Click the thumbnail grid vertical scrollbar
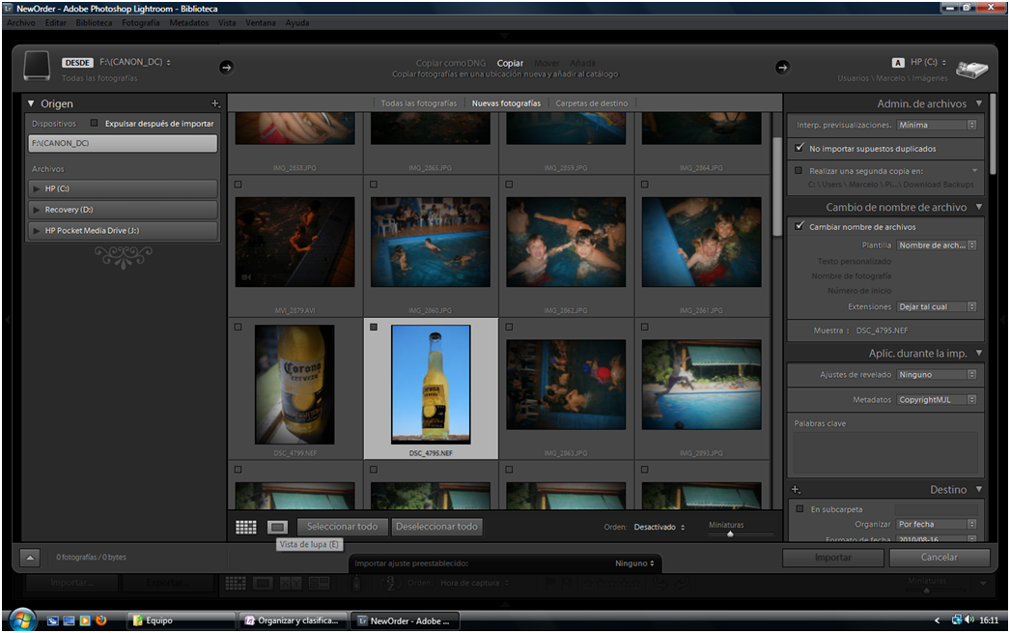This screenshot has width=1010, height=633. tap(777, 187)
